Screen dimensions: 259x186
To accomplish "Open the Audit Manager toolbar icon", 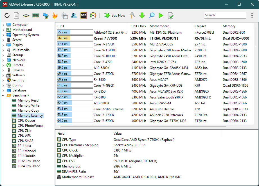I will (x=64, y=15).
